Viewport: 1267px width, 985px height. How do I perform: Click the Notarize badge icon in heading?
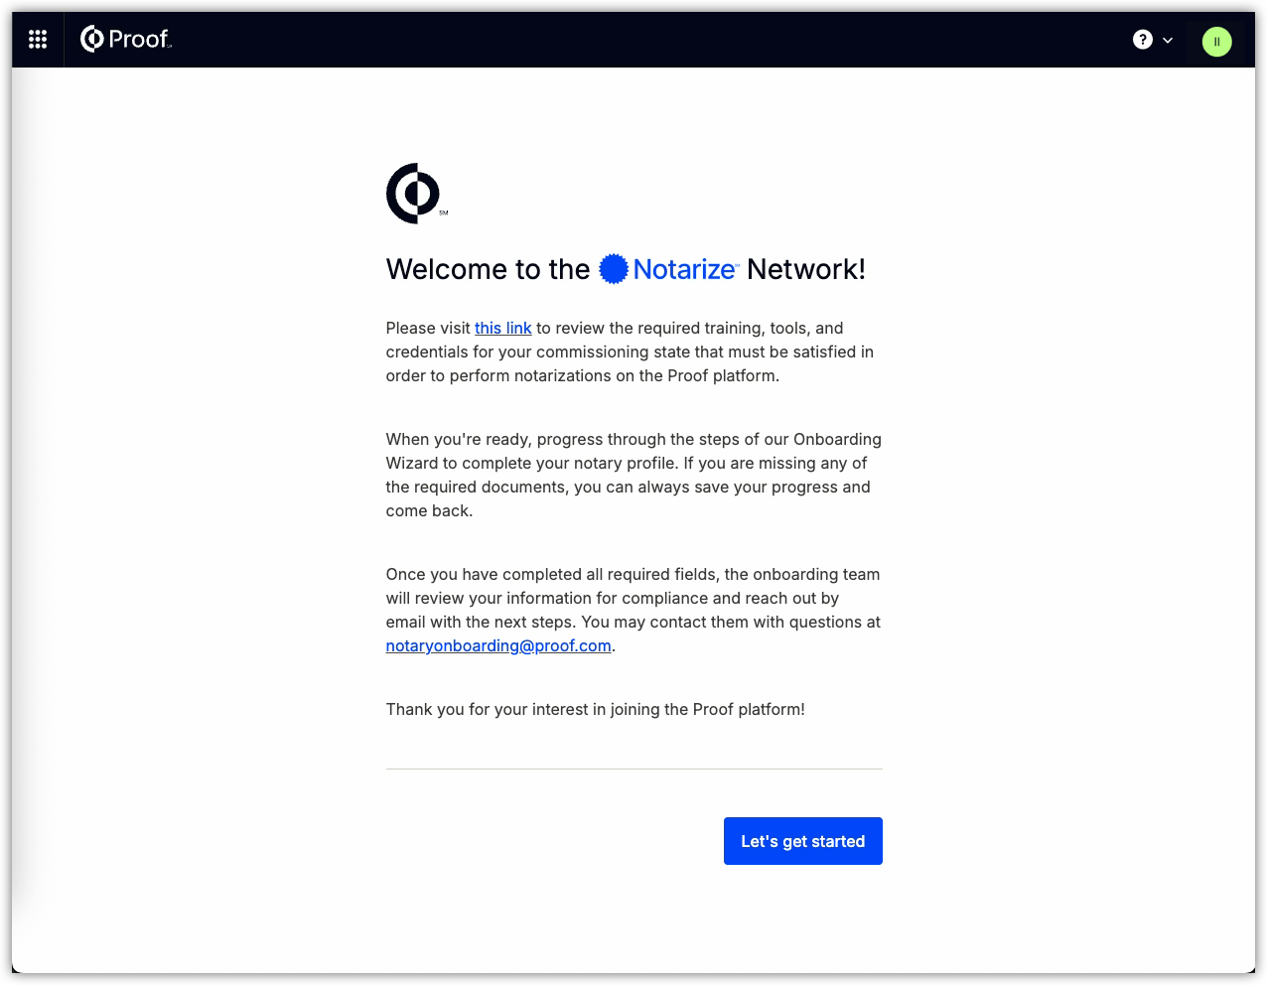(614, 269)
